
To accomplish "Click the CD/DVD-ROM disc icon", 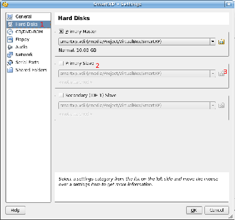I will 10,32.
